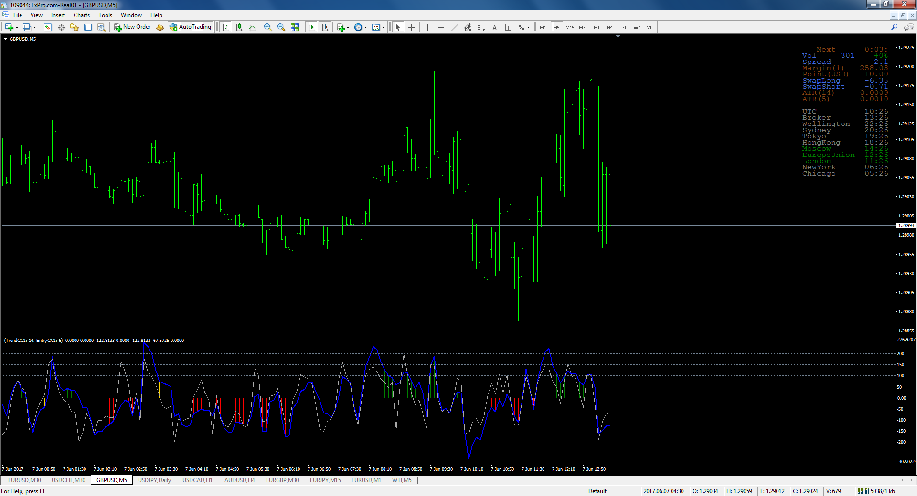Toggle the AutoTrading button
Viewport: 917px width, 496px height.
190,27
